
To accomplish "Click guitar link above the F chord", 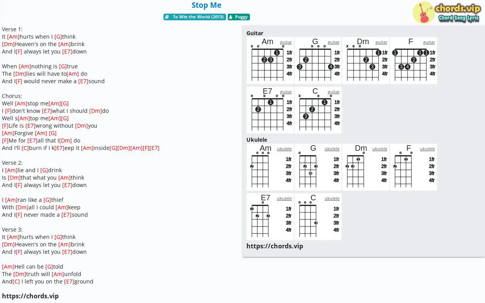I will coord(429,42).
